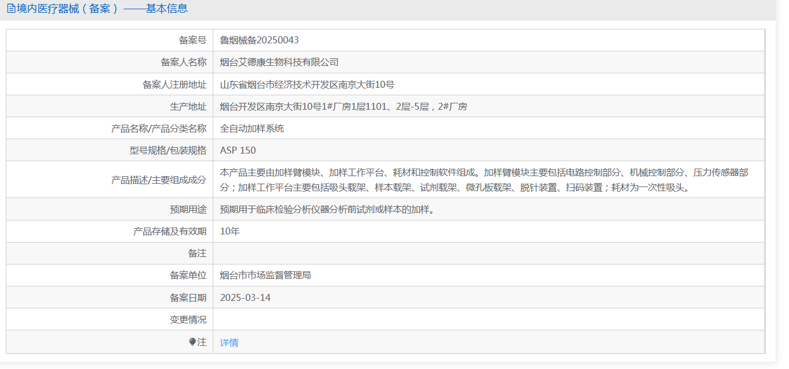Click the filing date 2025-03-14
Screen dimensions: 789x369
point(245,297)
